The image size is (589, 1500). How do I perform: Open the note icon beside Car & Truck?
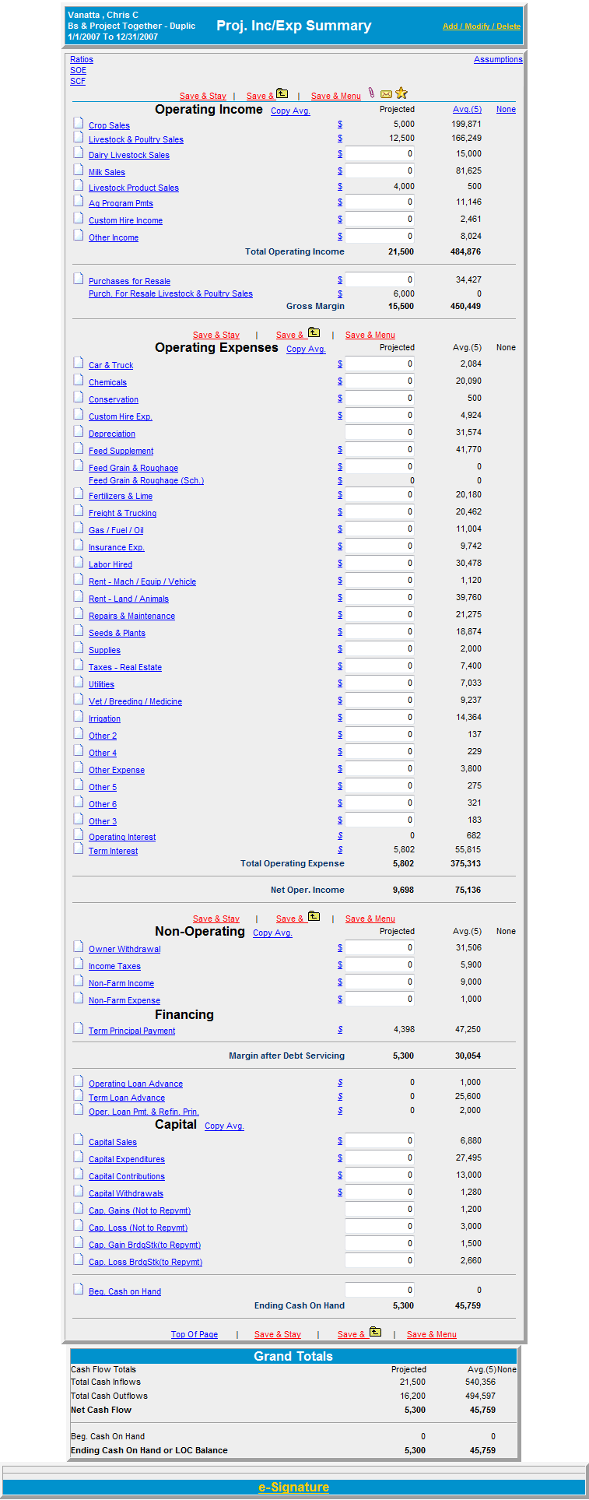click(79, 363)
